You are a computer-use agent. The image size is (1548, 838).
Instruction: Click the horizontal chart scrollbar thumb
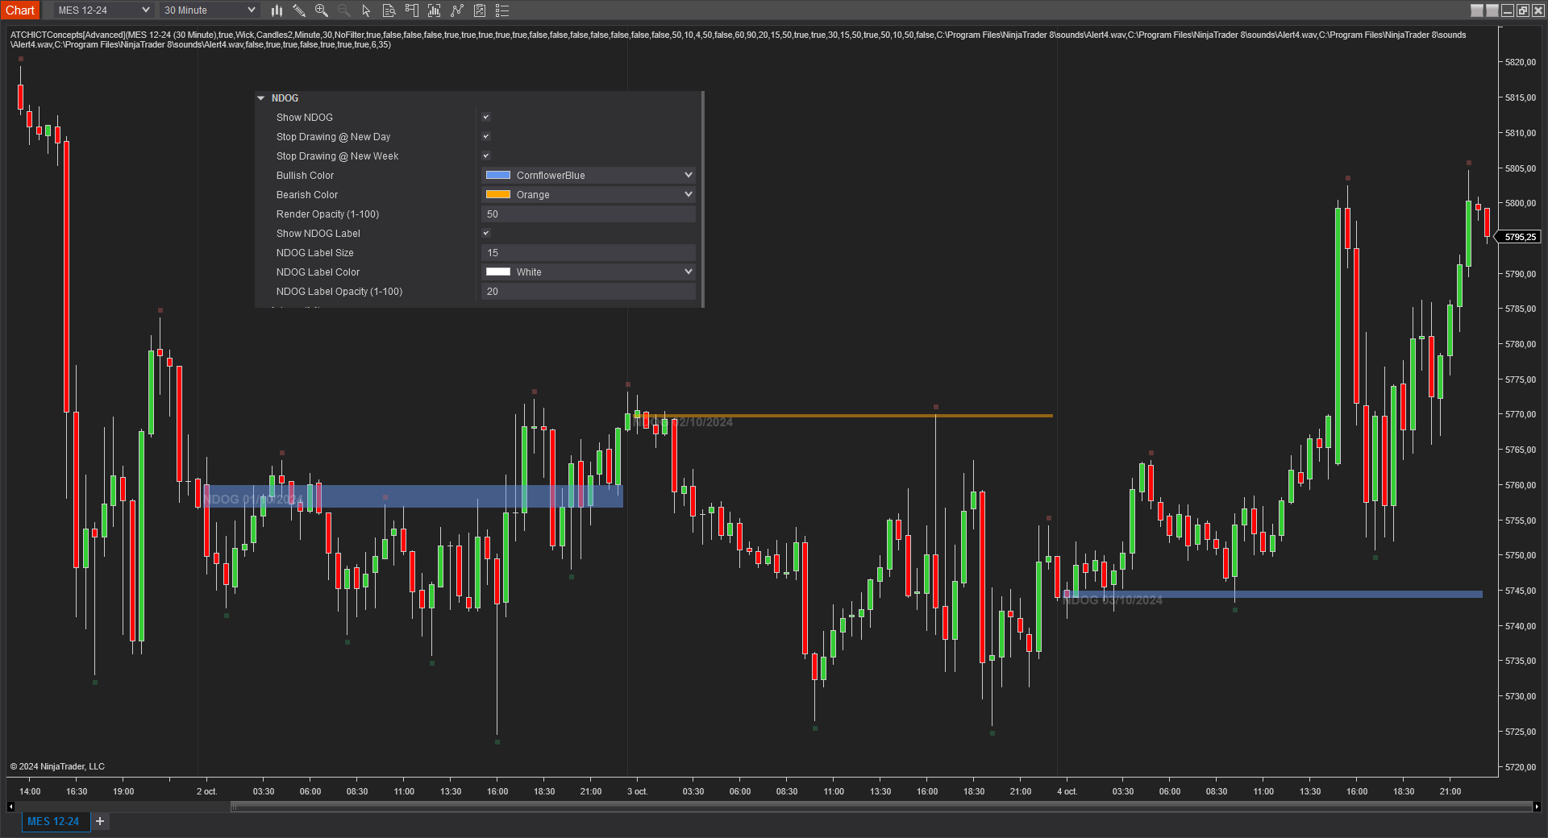(x=880, y=807)
